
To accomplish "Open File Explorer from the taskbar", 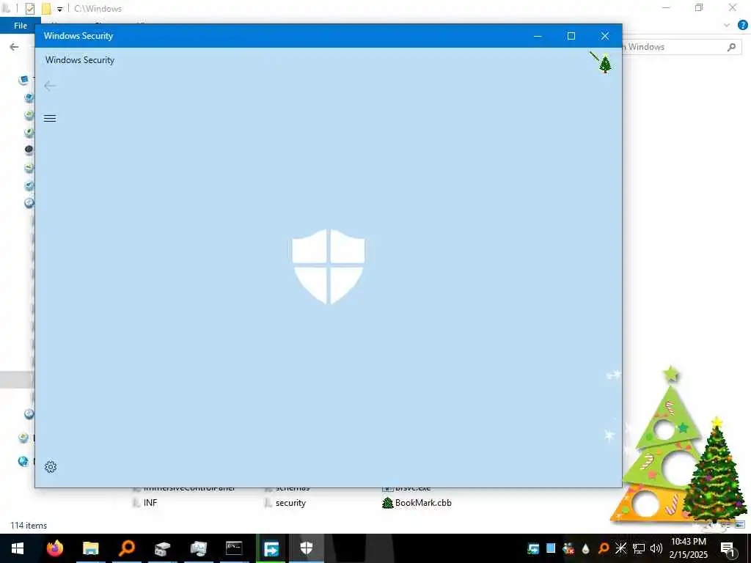I will tap(90, 548).
